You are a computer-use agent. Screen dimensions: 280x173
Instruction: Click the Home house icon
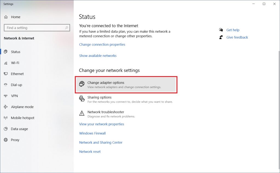(x=6, y=17)
